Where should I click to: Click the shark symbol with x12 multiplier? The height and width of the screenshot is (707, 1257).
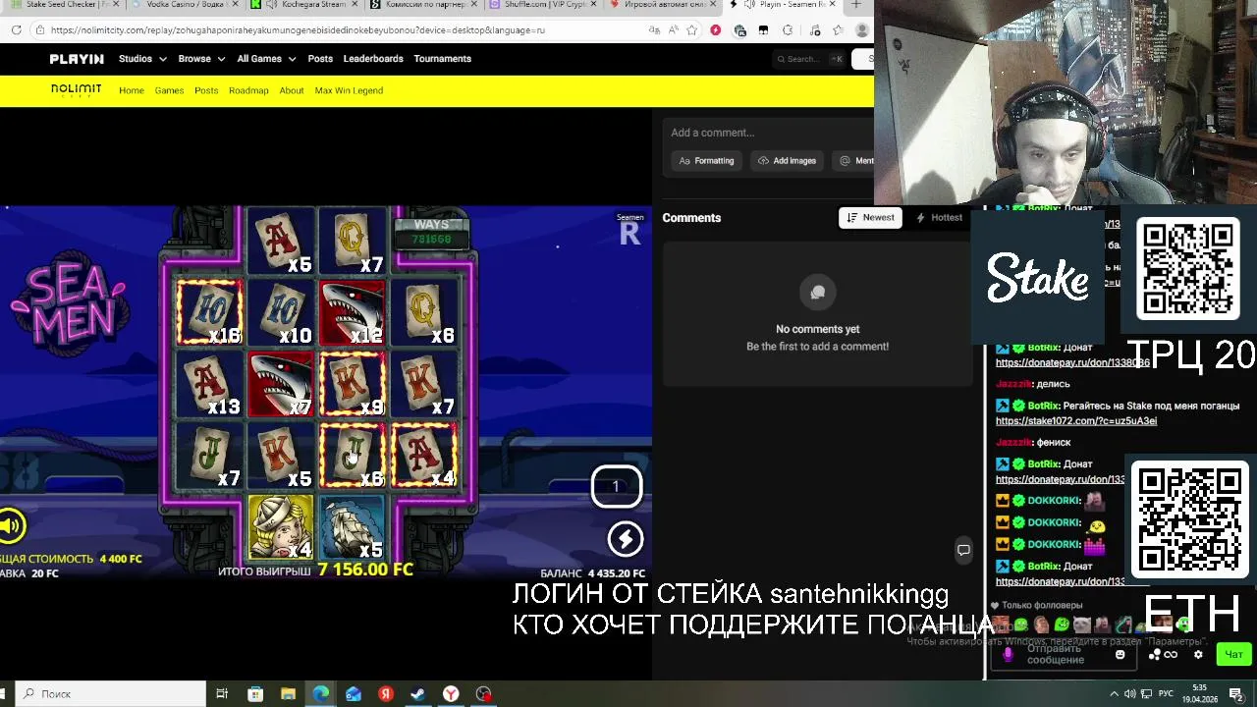click(x=353, y=314)
